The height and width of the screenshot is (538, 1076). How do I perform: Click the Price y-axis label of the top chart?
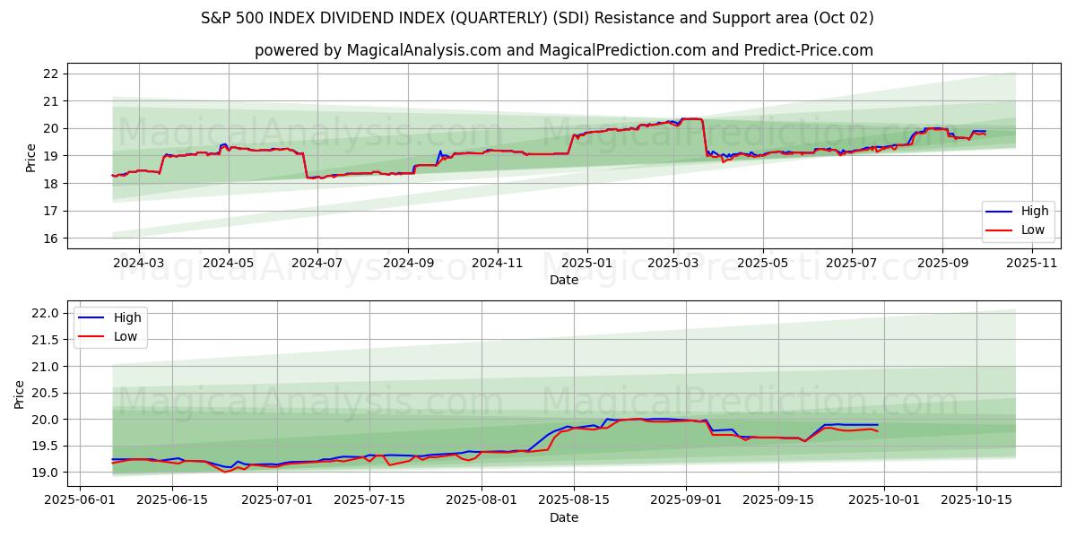[x=31, y=158]
